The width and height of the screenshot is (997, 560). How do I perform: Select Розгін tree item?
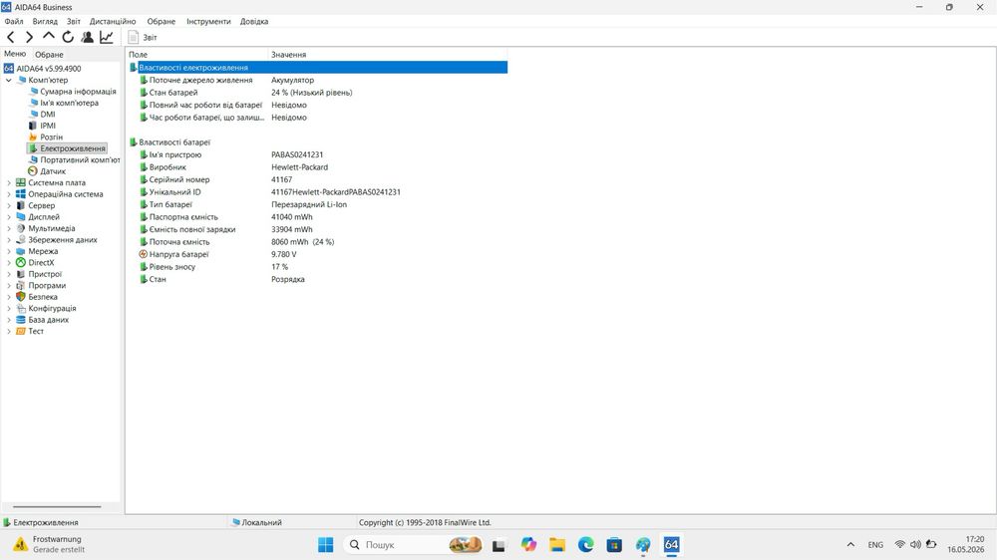tap(51, 138)
